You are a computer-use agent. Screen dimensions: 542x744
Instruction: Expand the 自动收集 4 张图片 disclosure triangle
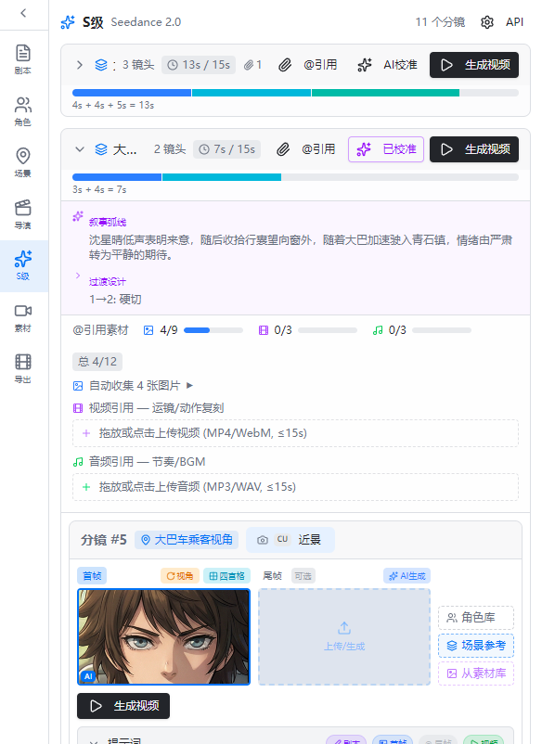pyautogui.click(x=190, y=385)
